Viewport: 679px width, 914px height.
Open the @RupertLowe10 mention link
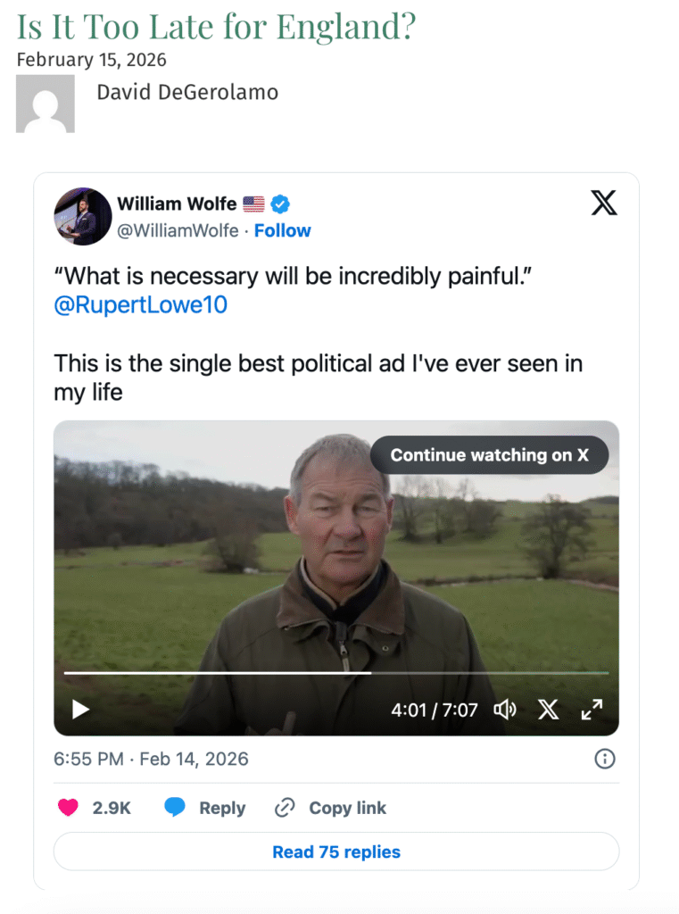[140, 305]
